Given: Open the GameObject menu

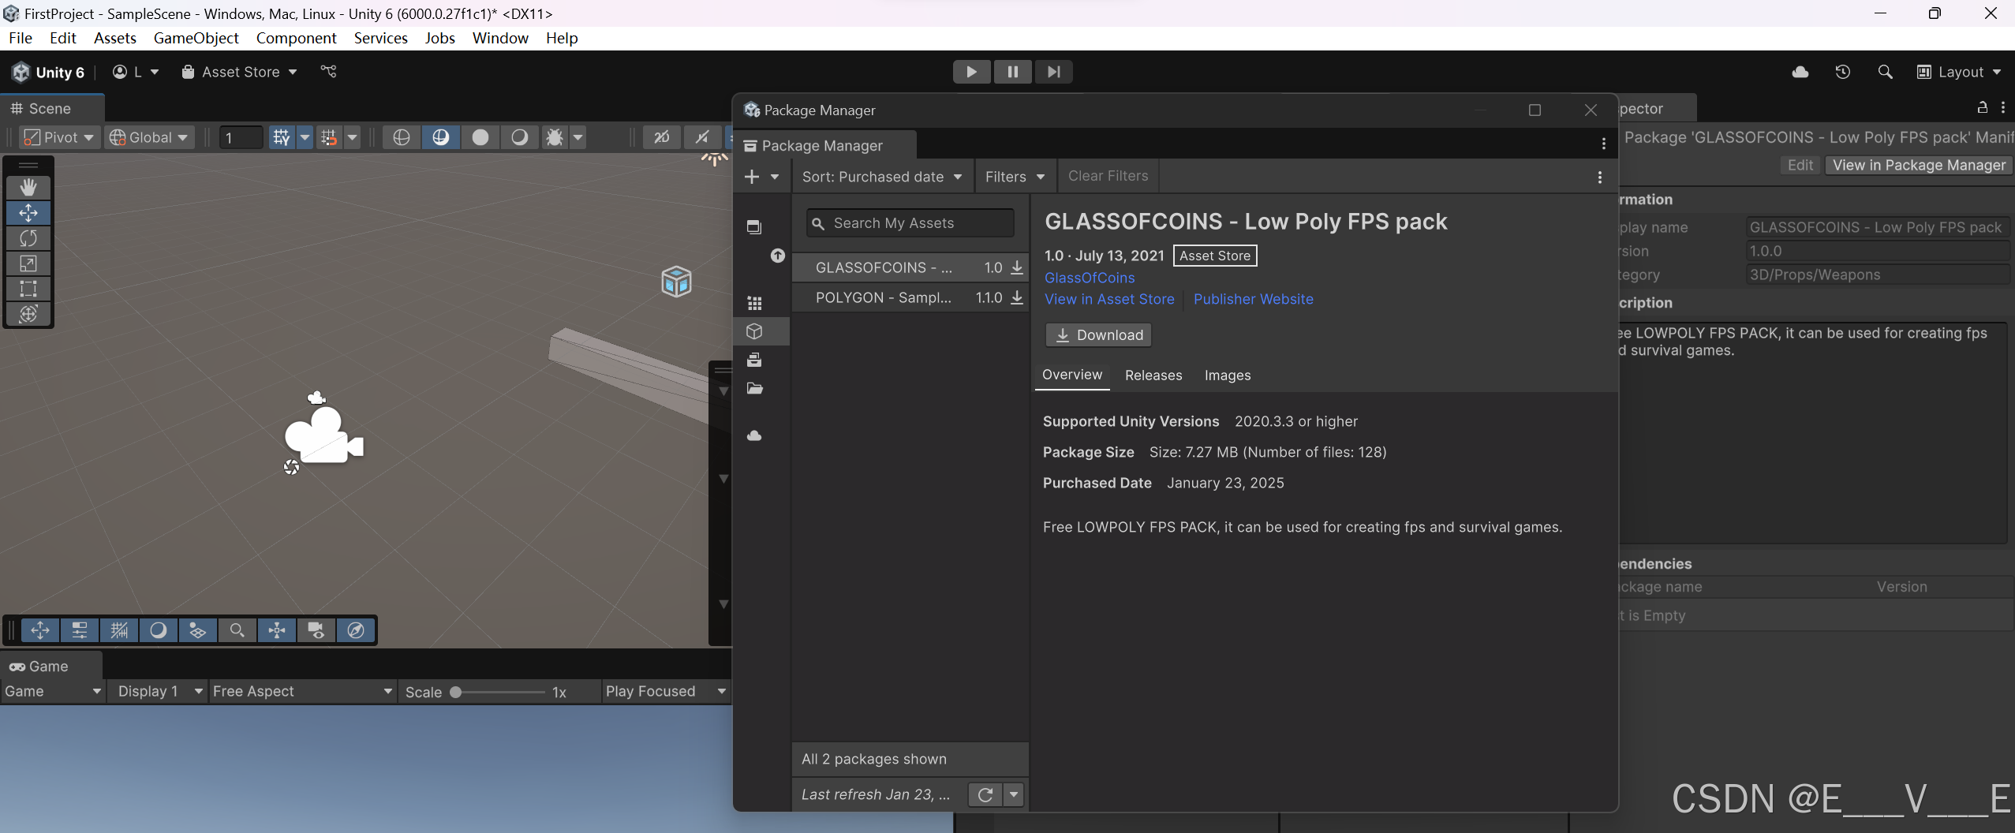Looking at the screenshot, I should tap(196, 38).
